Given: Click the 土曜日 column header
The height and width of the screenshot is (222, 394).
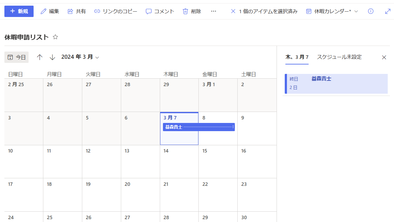Looking at the screenshot, I should point(249,74).
